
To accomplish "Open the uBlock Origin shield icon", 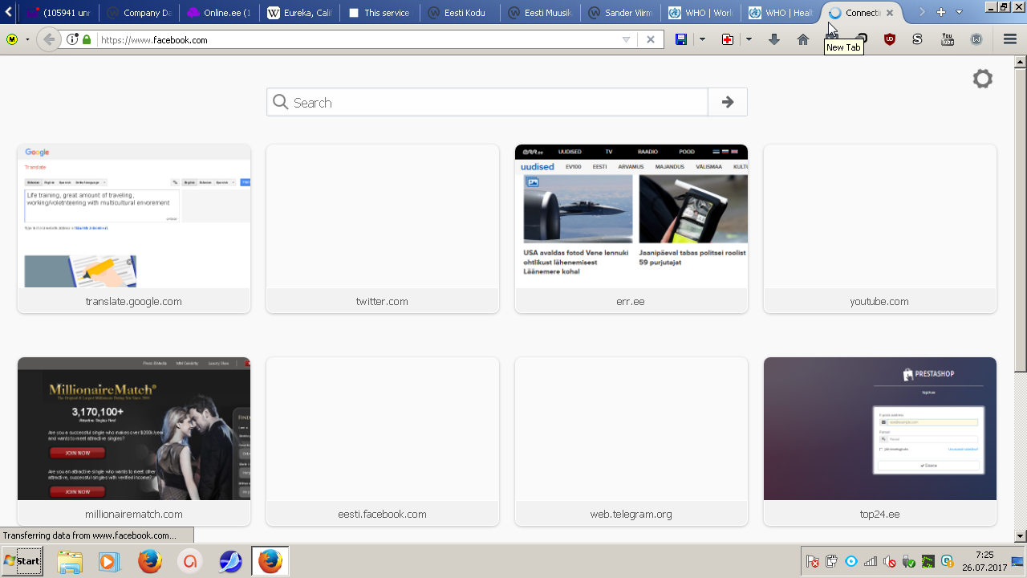I will pyautogui.click(x=889, y=39).
